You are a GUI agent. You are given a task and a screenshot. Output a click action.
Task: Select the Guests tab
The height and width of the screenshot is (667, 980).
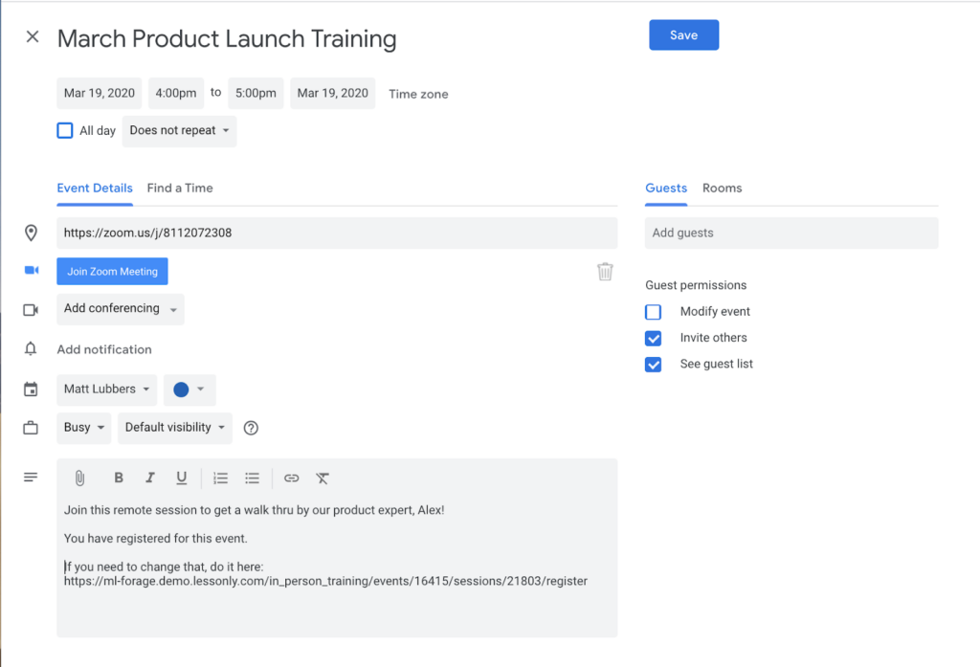pos(666,189)
